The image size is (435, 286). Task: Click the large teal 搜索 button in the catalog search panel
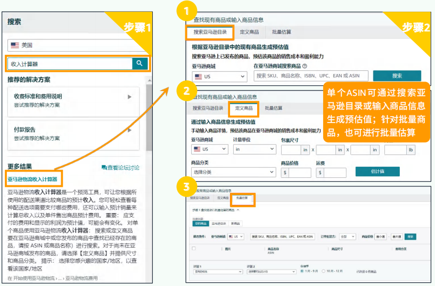click(x=397, y=76)
